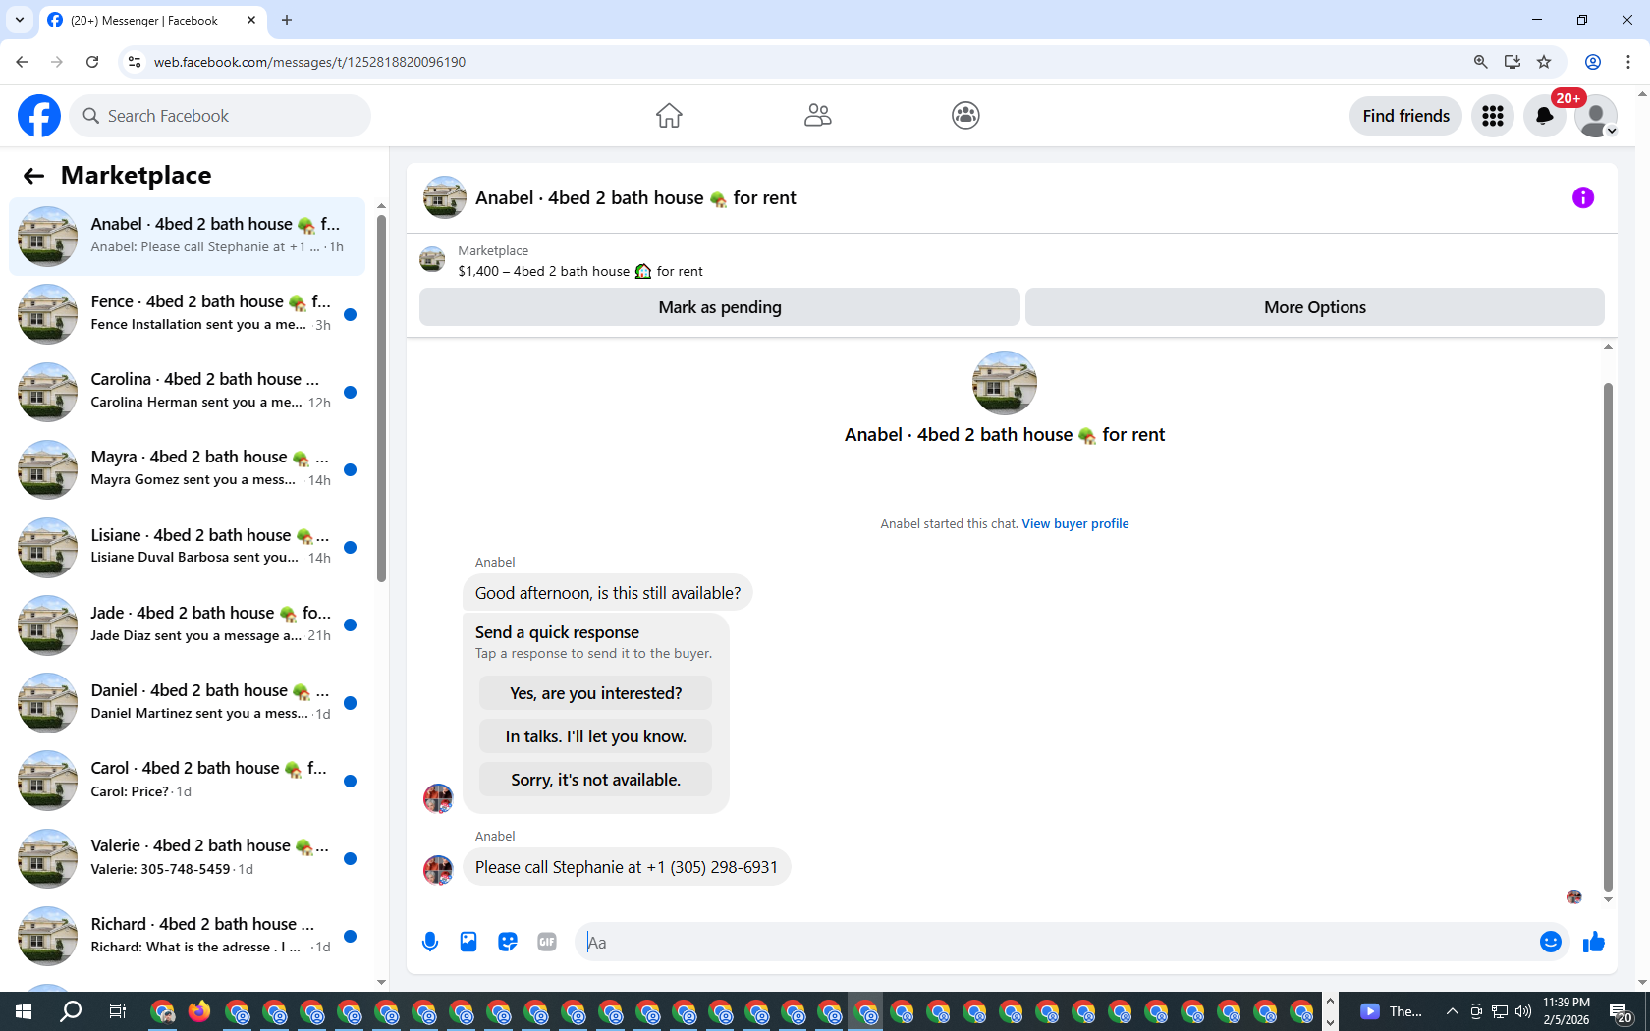The height and width of the screenshot is (1031, 1650).
Task: Click Mark as pending button
Action: (x=719, y=307)
